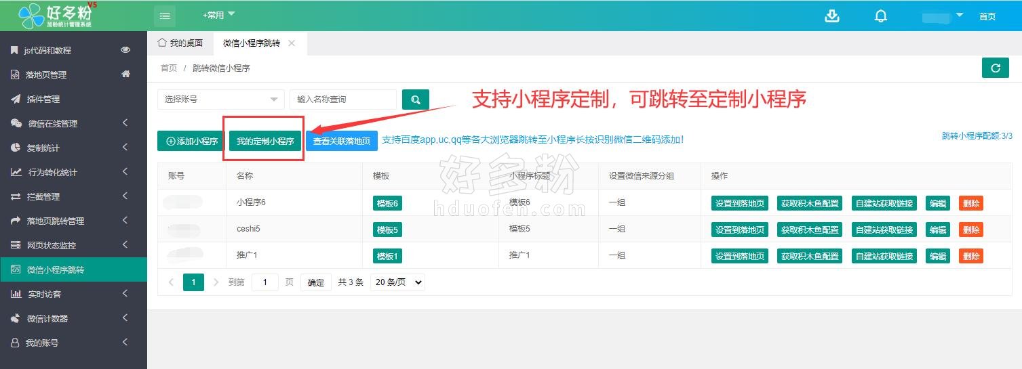Click the green refresh button

point(996,68)
